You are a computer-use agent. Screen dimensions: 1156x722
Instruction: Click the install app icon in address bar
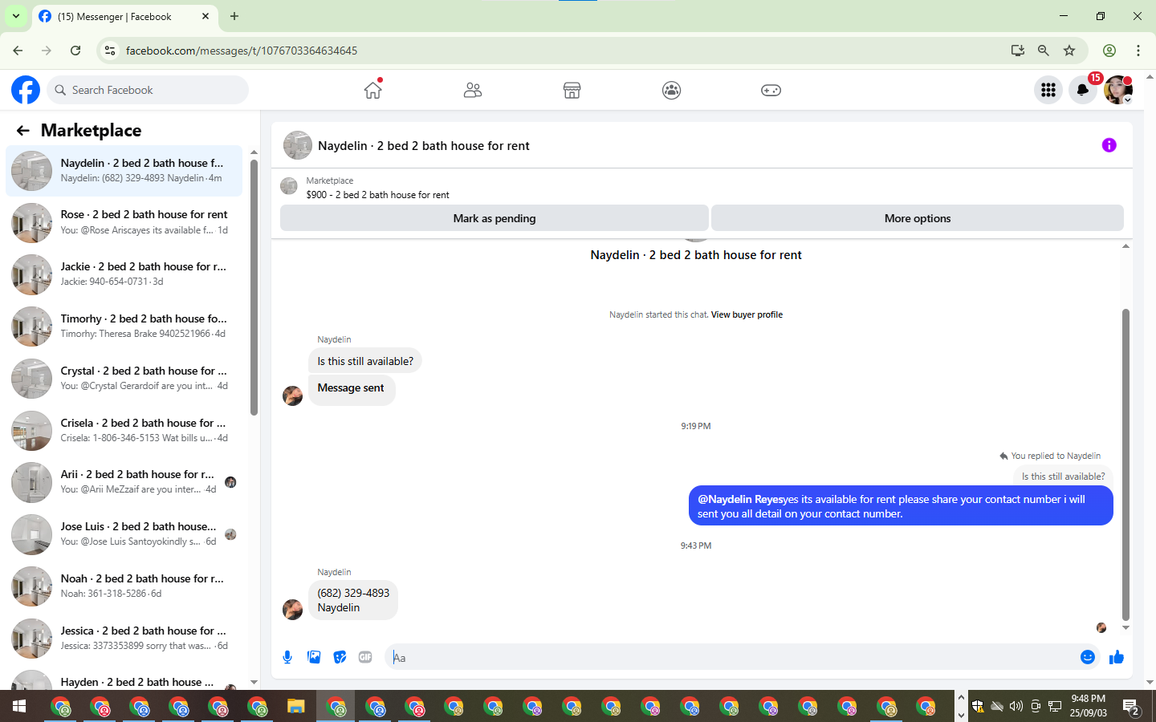point(1018,51)
